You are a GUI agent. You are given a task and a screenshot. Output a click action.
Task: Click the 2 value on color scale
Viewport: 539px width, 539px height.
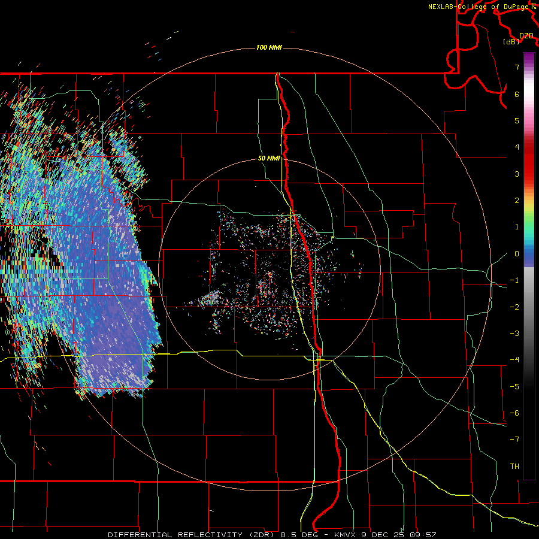click(x=517, y=201)
